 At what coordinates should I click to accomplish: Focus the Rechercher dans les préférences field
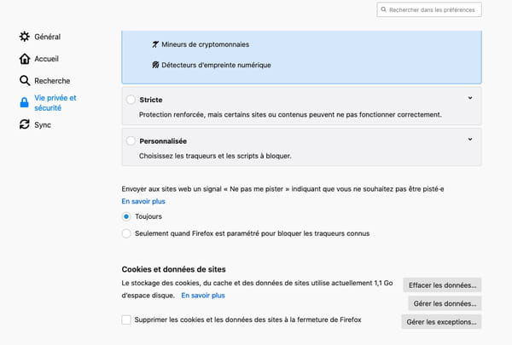tap(429, 9)
